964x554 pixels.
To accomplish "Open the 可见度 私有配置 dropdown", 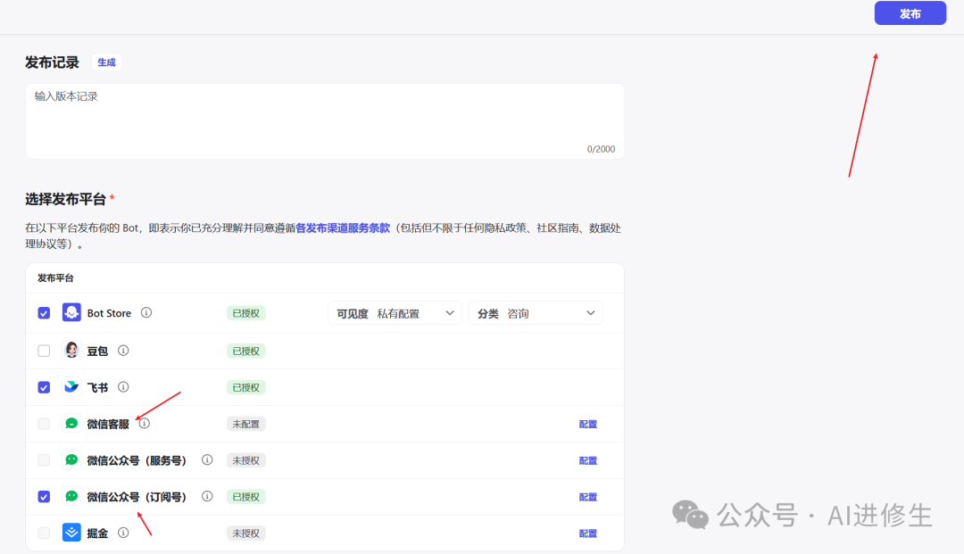I will click(395, 313).
